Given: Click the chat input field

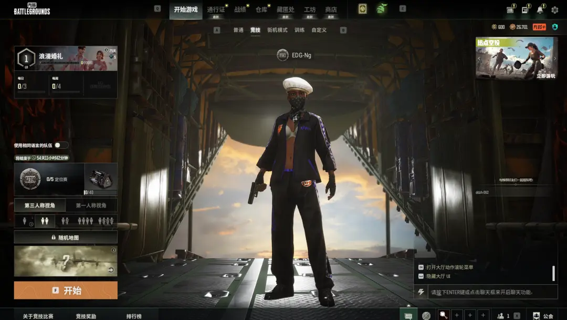Looking at the screenshot, I should point(492,292).
